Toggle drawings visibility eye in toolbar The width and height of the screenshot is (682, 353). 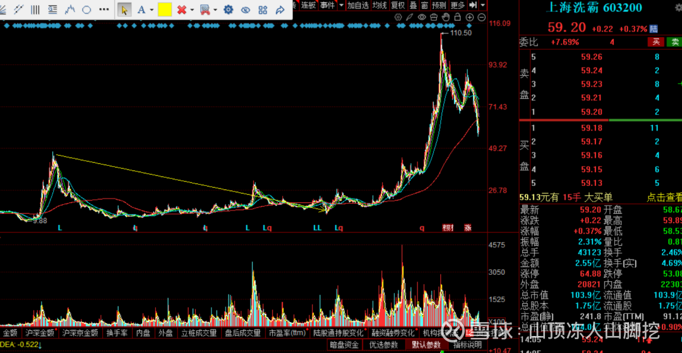tap(246, 9)
